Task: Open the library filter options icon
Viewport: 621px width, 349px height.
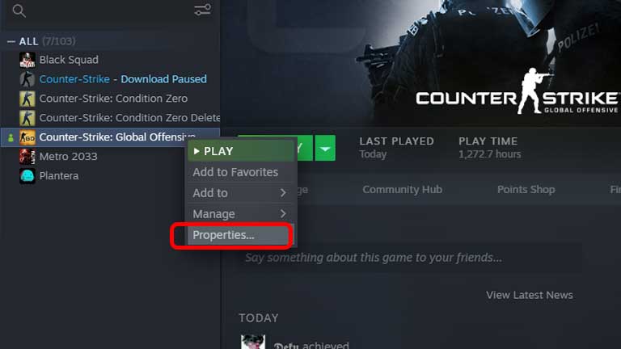Action: (x=202, y=10)
